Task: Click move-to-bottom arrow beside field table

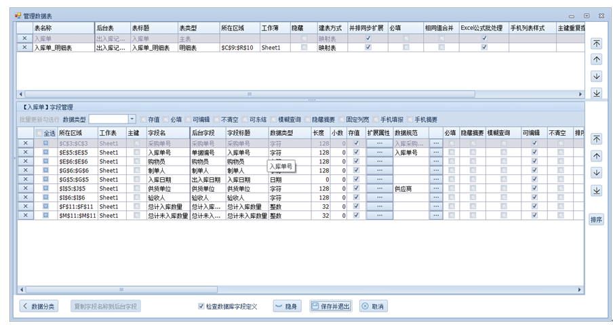Action: [x=597, y=191]
